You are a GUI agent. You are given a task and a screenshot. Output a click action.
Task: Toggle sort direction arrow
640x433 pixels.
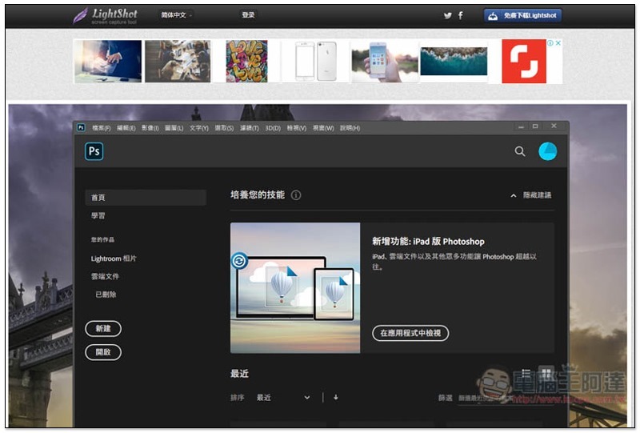click(335, 397)
